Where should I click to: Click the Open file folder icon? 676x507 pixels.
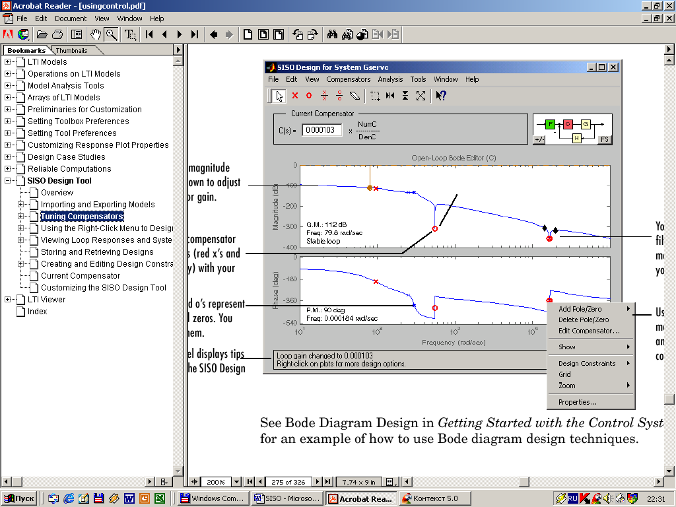42,34
